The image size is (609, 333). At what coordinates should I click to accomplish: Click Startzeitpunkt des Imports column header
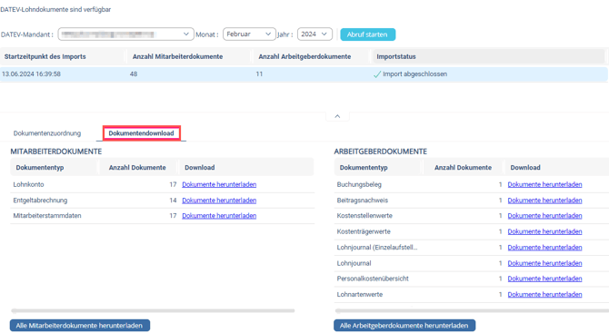pyautogui.click(x=45, y=56)
